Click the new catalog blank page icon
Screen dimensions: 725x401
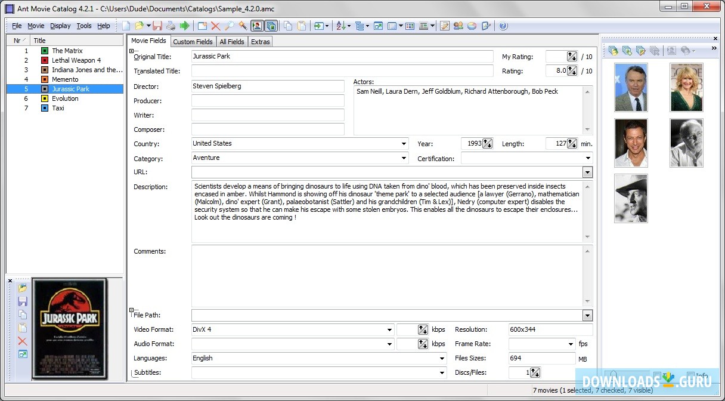(x=126, y=26)
